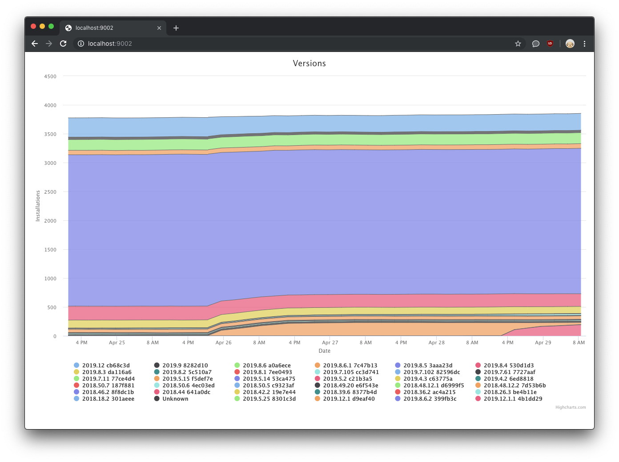
Task: Select the localhost:9002 tab
Action: click(x=113, y=28)
